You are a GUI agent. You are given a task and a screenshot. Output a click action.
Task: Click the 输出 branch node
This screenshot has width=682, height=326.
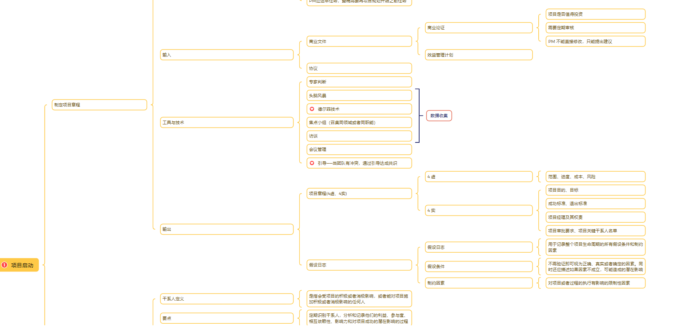tap(226, 229)
